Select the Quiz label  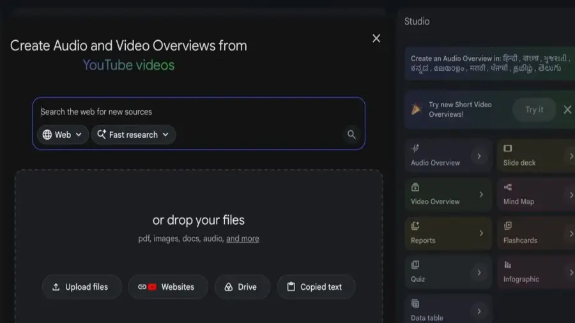(x=418, y=280)
